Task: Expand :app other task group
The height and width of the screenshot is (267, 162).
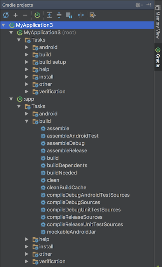Action: tap(27, 254)
